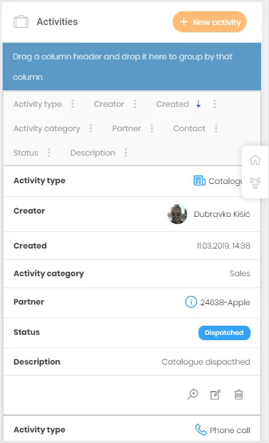Open the Creator column options menu
269x443 pixels.
point(135,104)
